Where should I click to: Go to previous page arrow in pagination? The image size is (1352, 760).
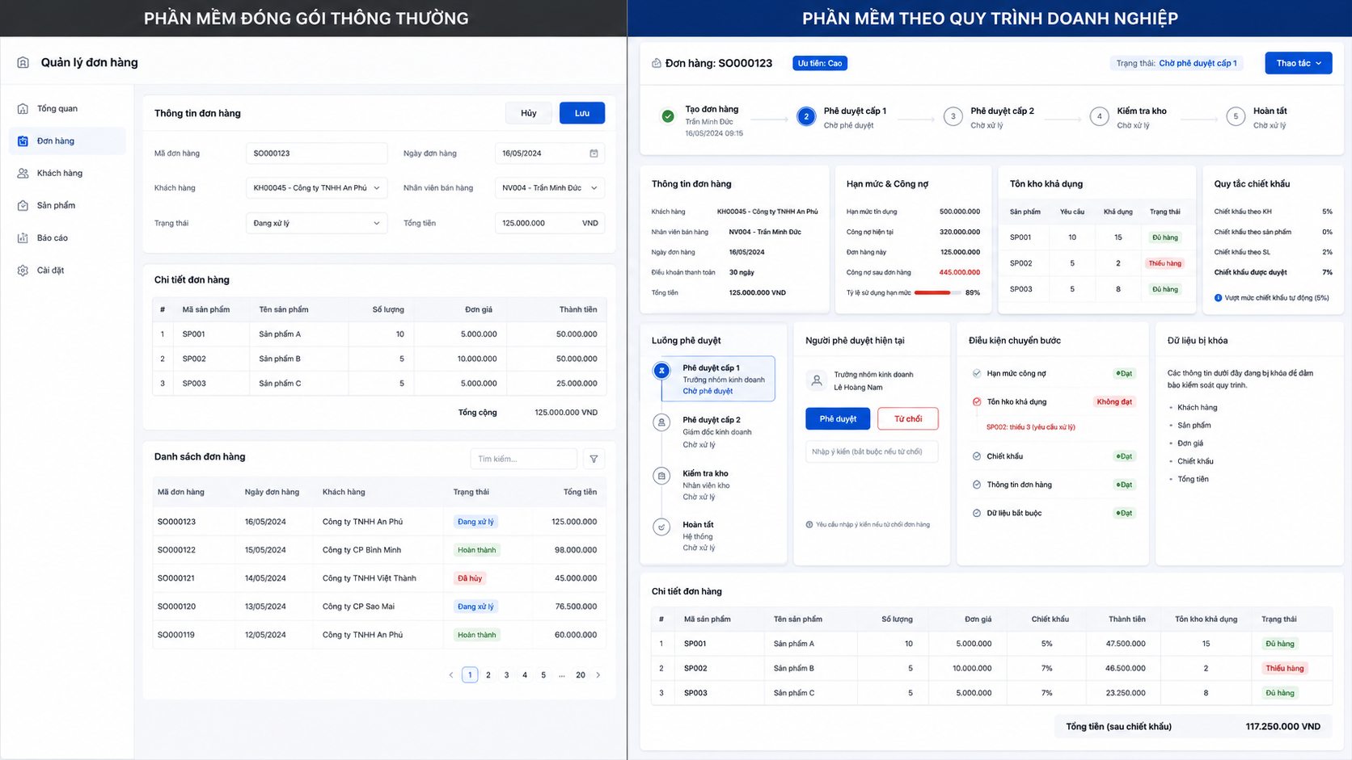click(x=451, y=675)
